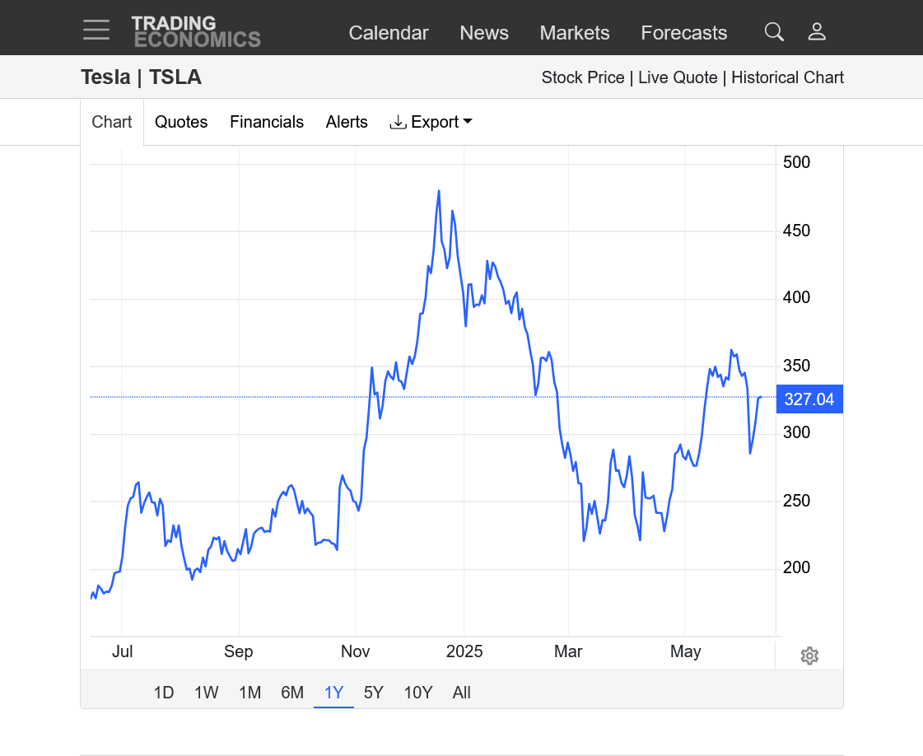Click the 327.04 current price label
Screen dimensions: 923x756
(x=809, y=399)
